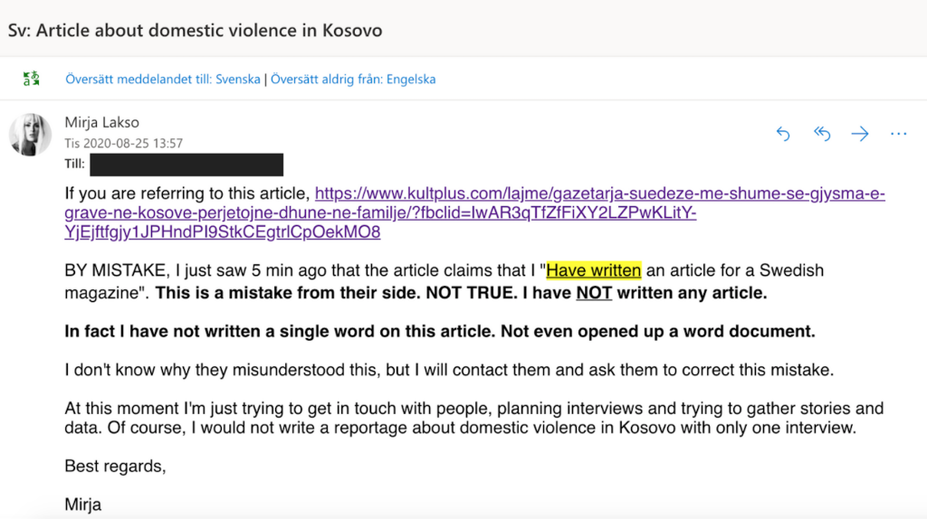Click the Reply arrow icon
927x519 pixels.
[783, 134]
